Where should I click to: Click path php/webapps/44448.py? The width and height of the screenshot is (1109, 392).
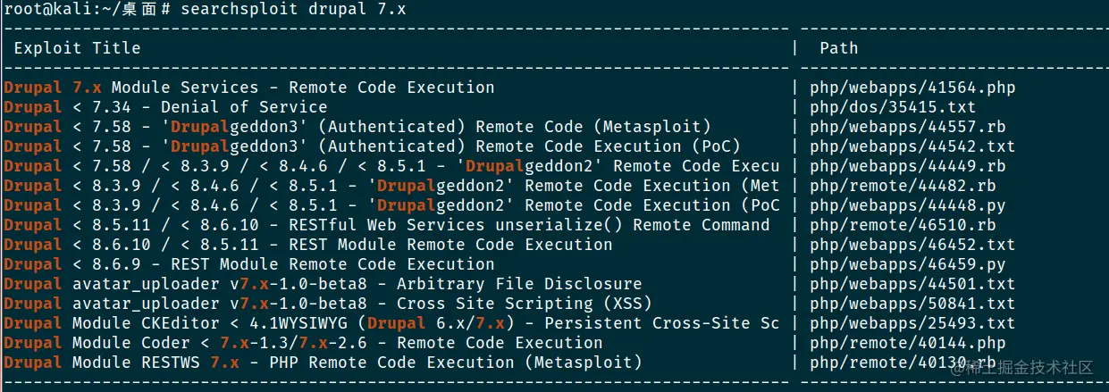click(x=907, y=205)
